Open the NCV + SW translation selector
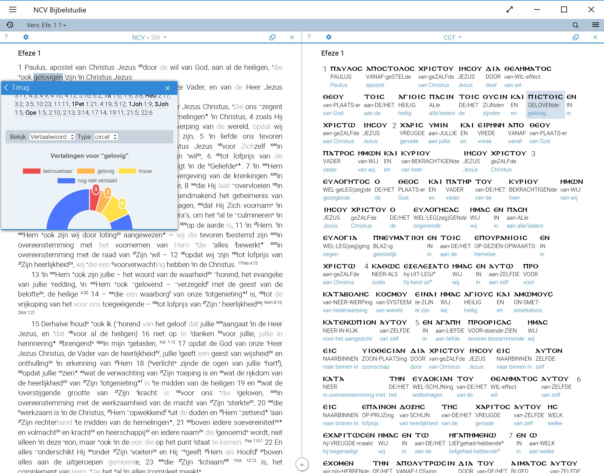Image resolution: width=604 pixels, height=473 pixels. [149, 38]
